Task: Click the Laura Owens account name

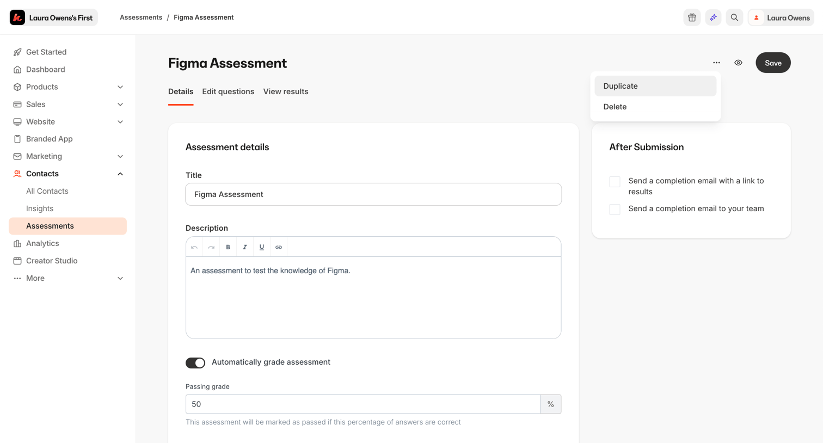Action: 788,17
